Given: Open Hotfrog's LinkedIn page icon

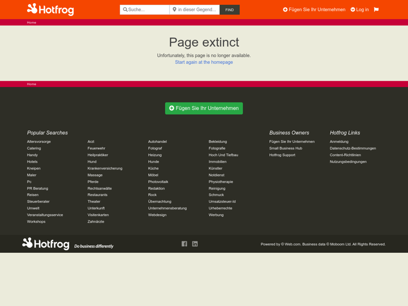Looking at the screenshot, I should pyautogui.click(x=195, y=244).
